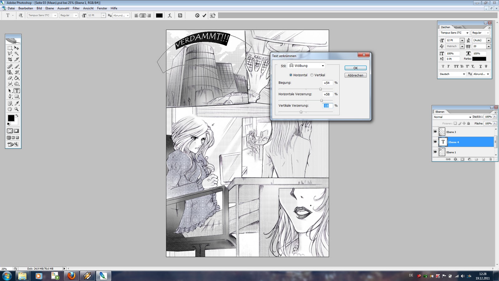
Task: Create new layer via Ebenen panel icon
Action: 483,159
